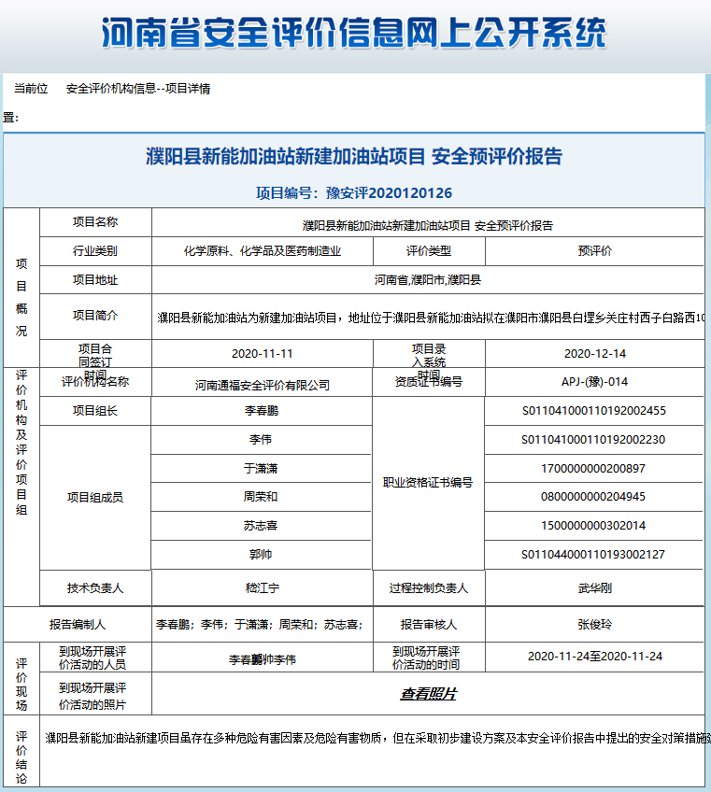Image resolution: width=711 pixels, height=792 pixels.
Task: Click report reviewer 张俊玲
Action: coord(595,625)
